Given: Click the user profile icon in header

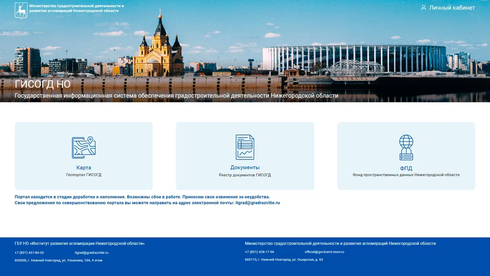Looking at the screenshot, I should pos(423,8).
